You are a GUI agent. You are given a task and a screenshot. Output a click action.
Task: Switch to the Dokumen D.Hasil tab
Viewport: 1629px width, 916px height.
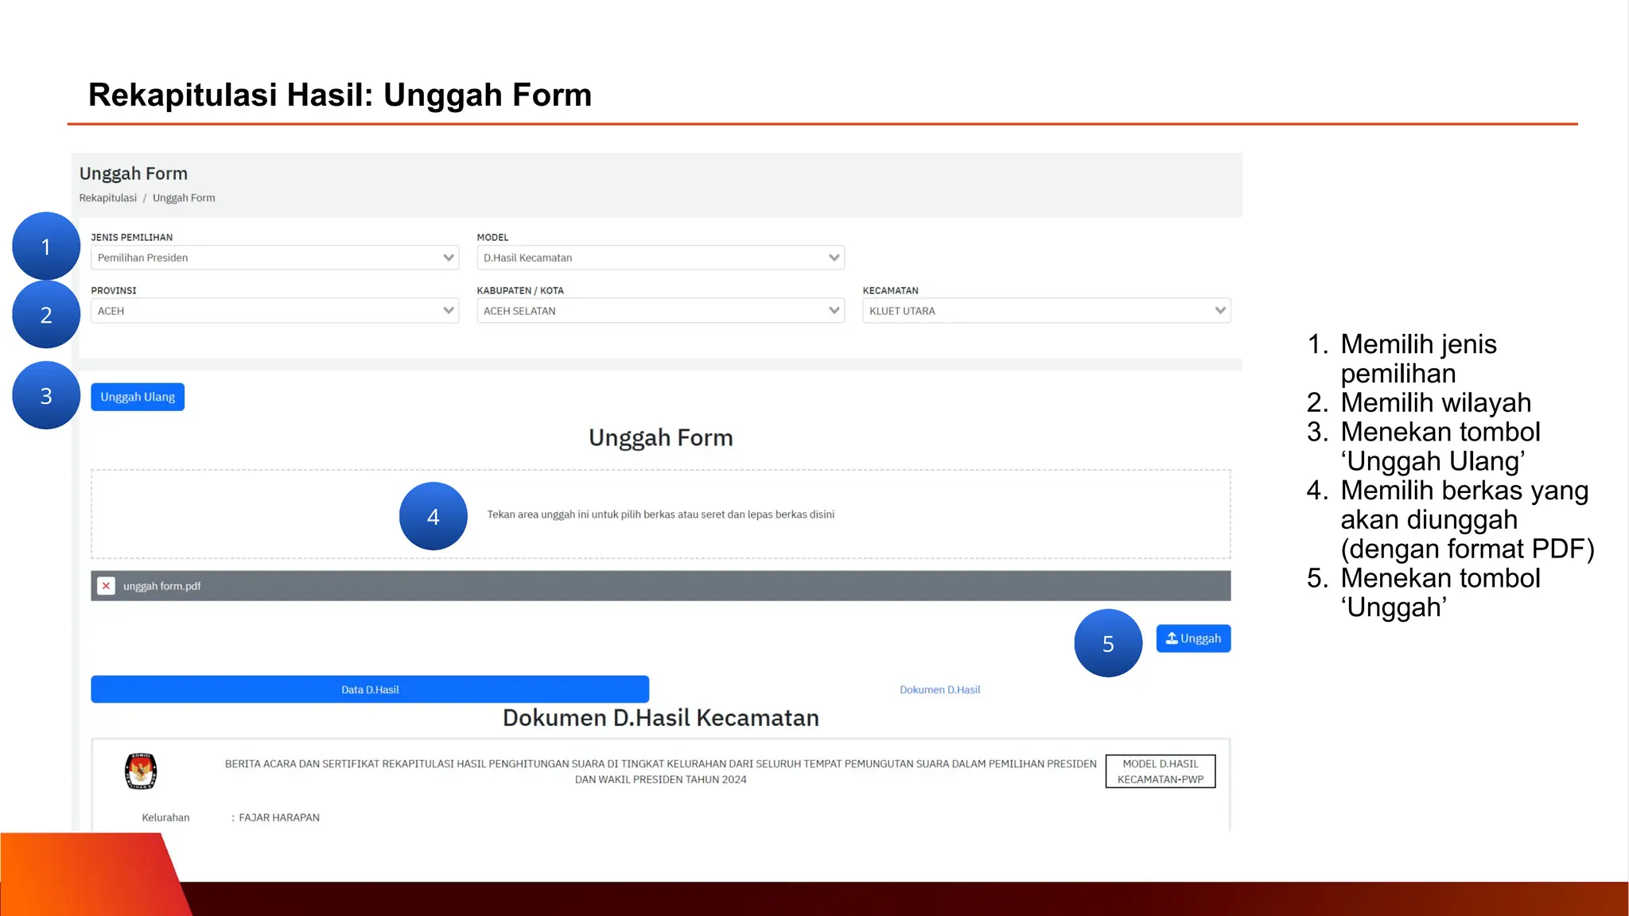pyautogui.click(x=939, y=689)
